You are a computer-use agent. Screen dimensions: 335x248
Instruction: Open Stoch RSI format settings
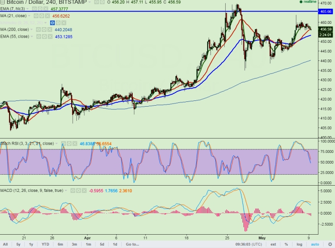click(x=68, y=143)
